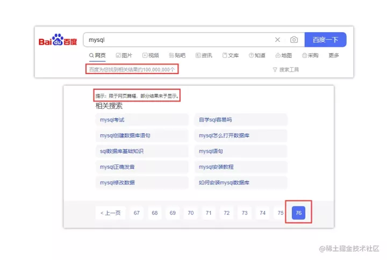Switch to the 文库 tab

pyautogui.click(x=231, y=55)
